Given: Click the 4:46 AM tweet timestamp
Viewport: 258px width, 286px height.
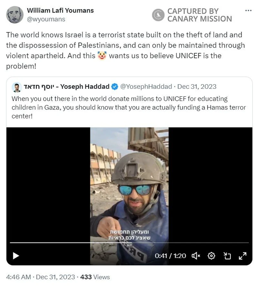Looking at the screenshot, I should click(x=18, y=277).
